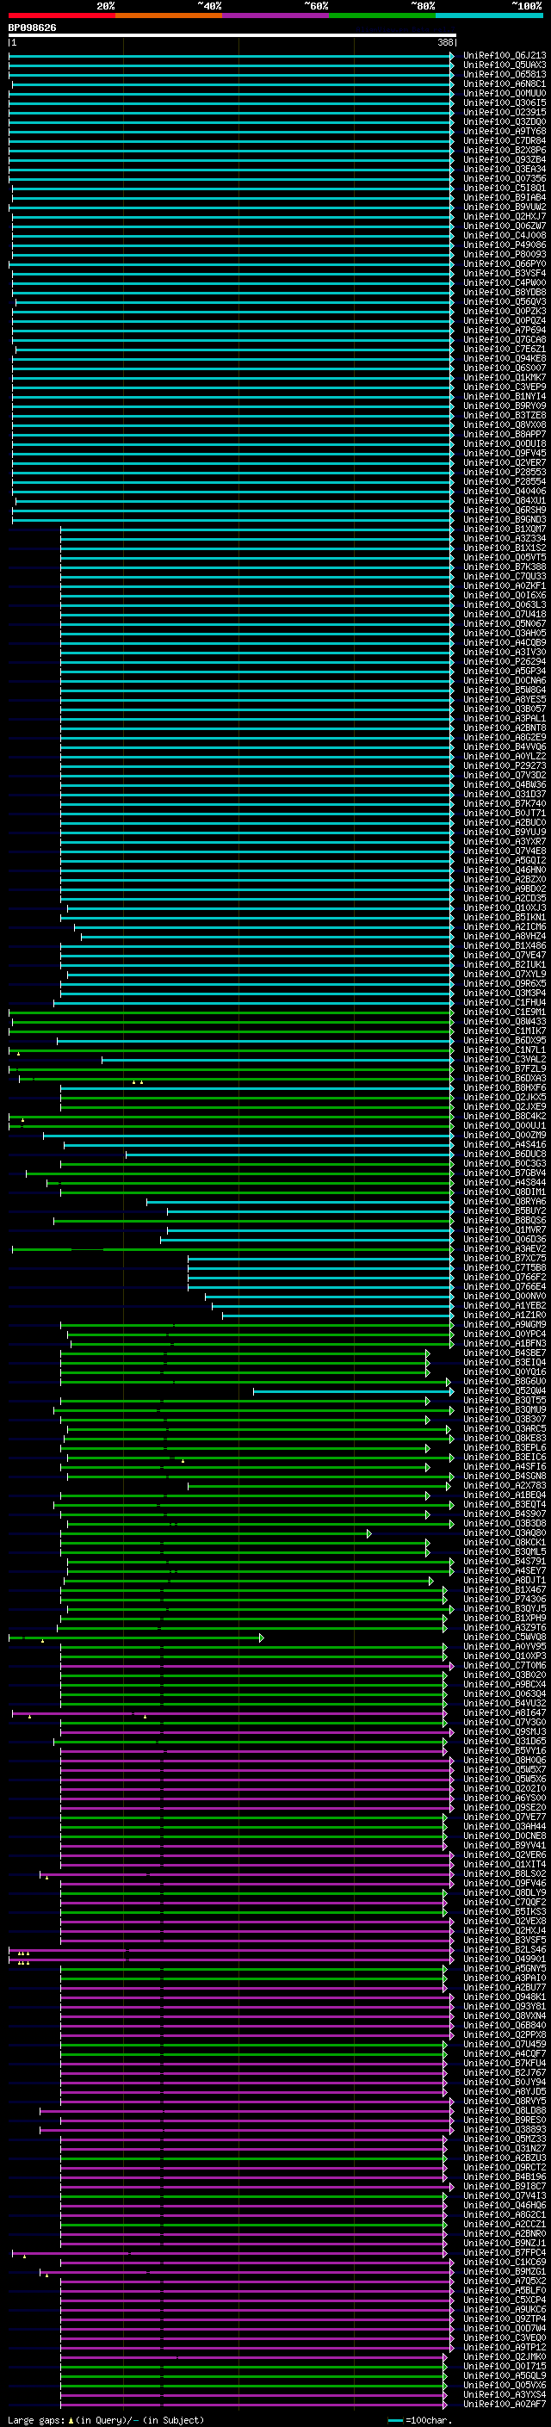Viewport: 551px width, 2427px height.
Task: Select hit label UniRef100_Q2JKX5
Action: (x=505, y=1097)
